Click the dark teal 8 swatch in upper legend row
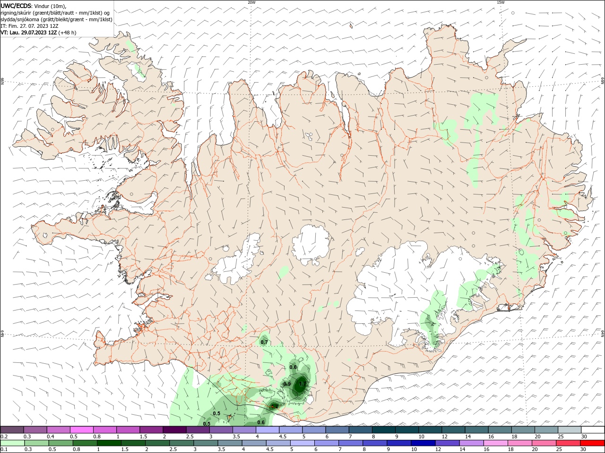 click(x=383, y=430)
